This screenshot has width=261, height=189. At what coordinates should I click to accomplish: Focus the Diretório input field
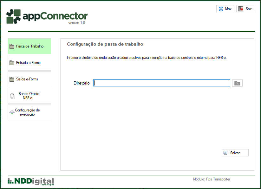click(162, 83)
